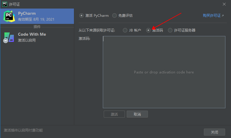Screen dimensions: 231x138
Task: Click the 激活码: field label
Action: 84,39
